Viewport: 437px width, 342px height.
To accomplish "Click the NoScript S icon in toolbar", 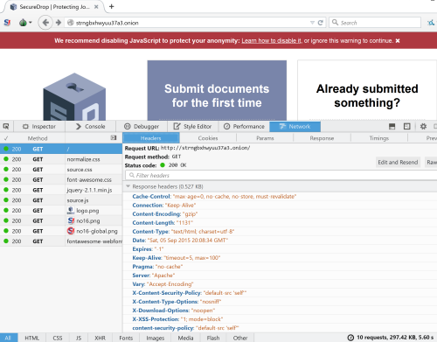I will tap(7, 23).
